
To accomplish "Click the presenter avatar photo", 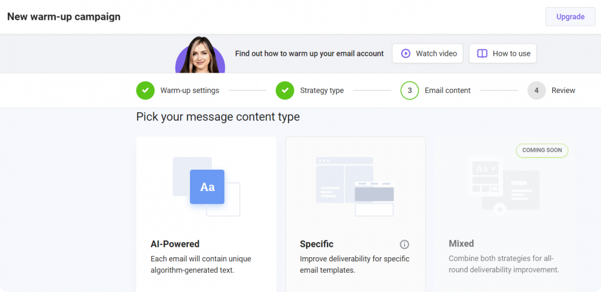I will [x=200, y=55].
